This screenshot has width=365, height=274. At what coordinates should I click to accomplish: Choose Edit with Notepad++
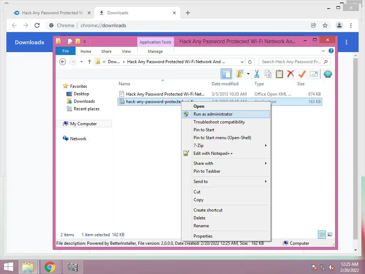tap(226, 153)
